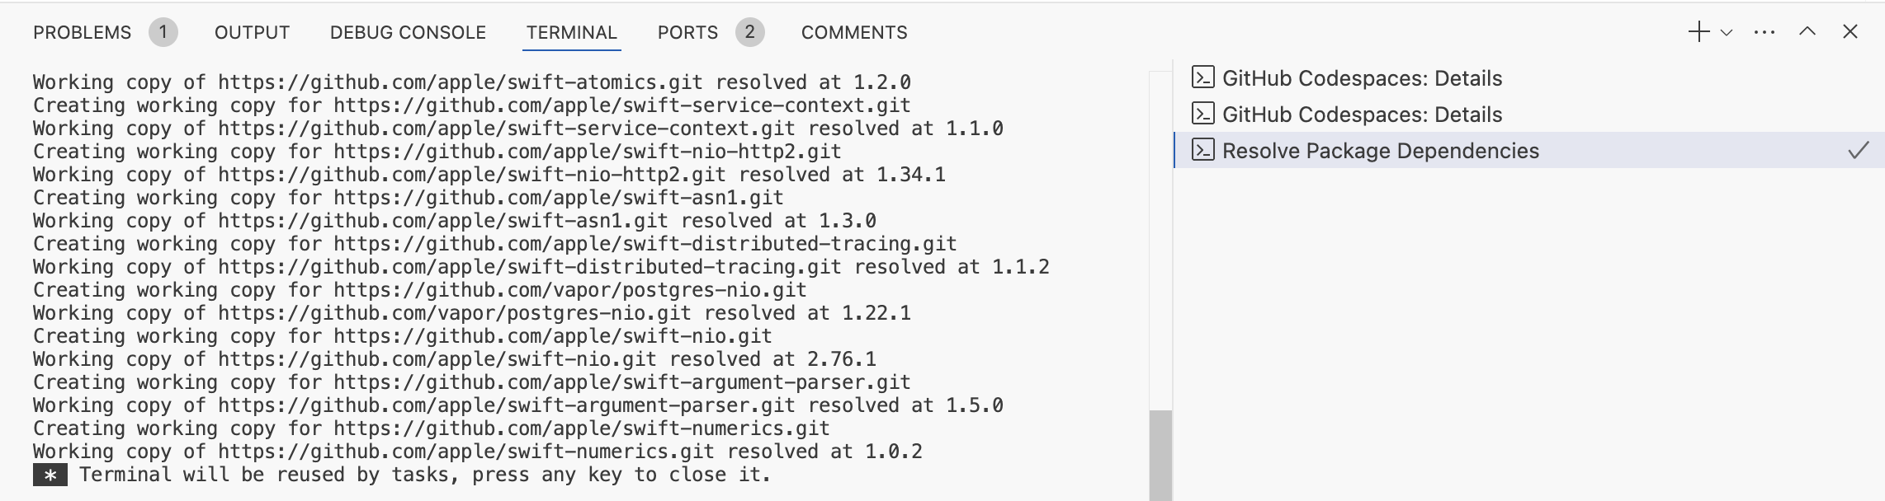View the PROBLEMS tab
This screenshot has width=1885, height=501.
[81, 31]
